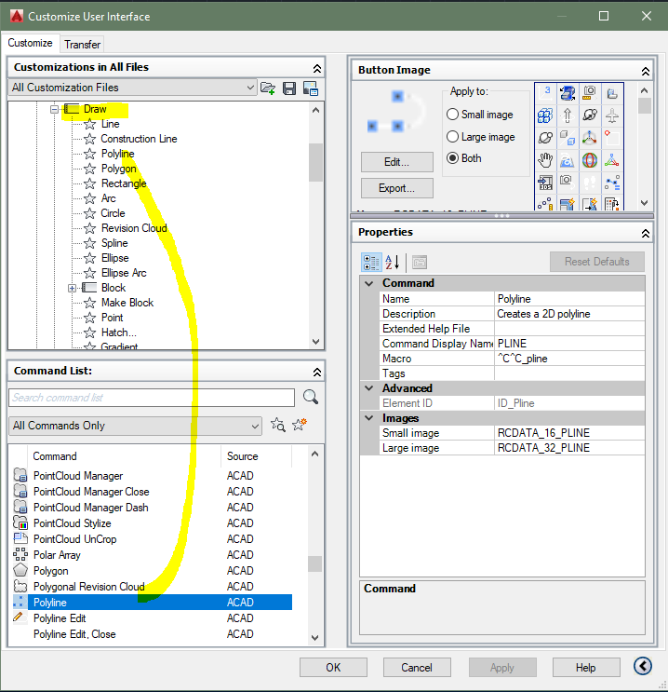Select Revision Cloud in the tree
Viewport: 668px width, 692px height.
[134, 228]
